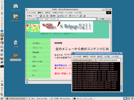Click the blue terminal scrollbar thumb

click(x=121, y=87)
